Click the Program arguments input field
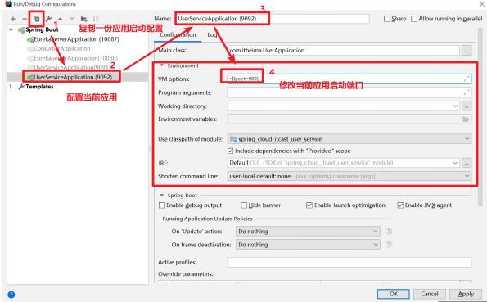This screenshot has height=302, width=487. point(349,92)
